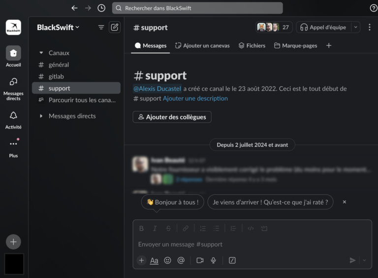Open Activité bell icon

[13, 120]
